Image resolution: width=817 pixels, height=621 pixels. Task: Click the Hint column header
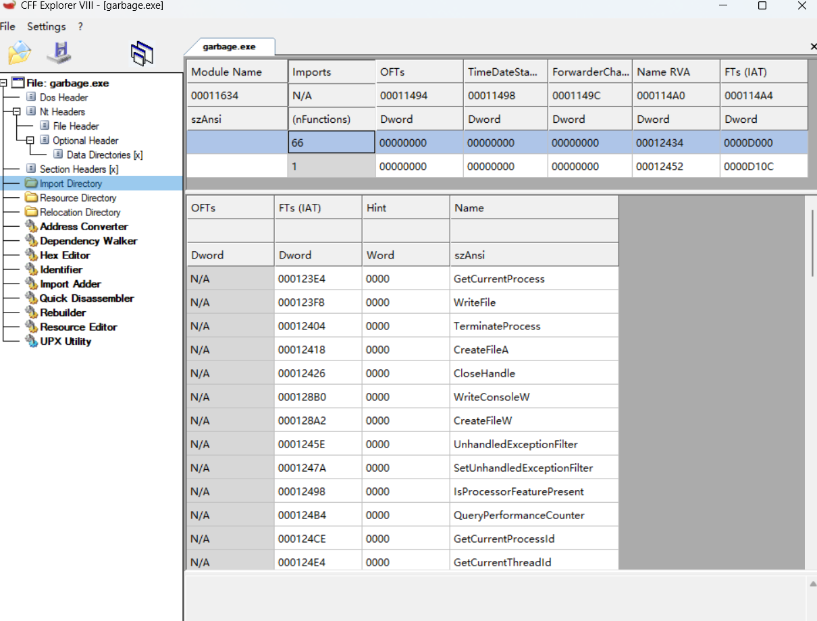406,208
